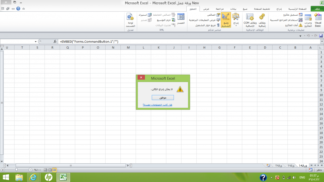This screenshot has height=182, width=324.
Task: Minimize the ribbon with the caret icon
Action: click(x=24, y=9)
